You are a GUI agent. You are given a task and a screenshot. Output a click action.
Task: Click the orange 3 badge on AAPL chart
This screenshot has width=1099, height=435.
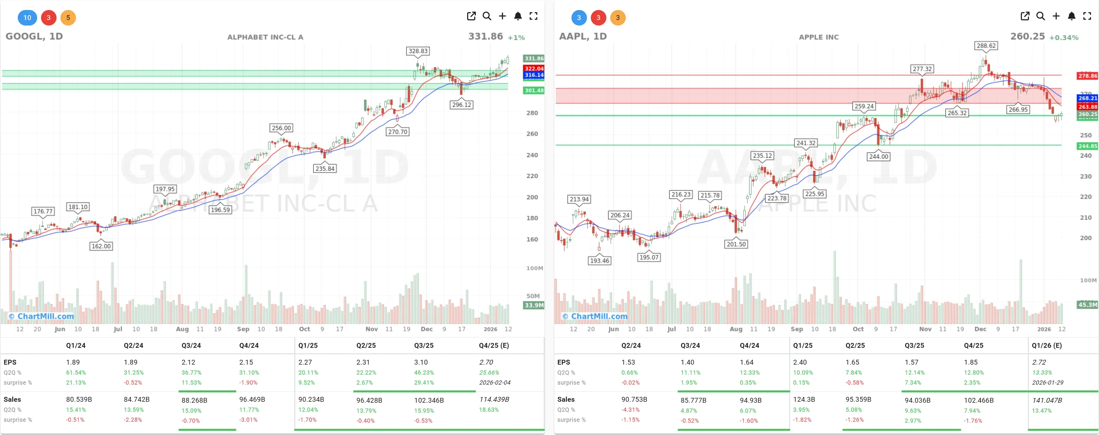(x=619, y=18)
